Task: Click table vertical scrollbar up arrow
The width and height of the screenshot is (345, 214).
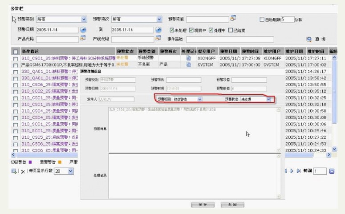Action: pyautogui.click(x=334, y=58)
